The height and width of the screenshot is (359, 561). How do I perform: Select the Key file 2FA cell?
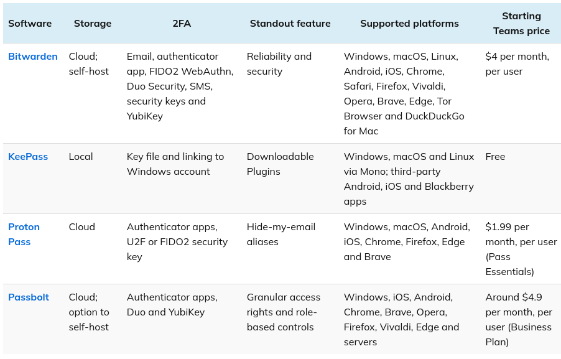pyautogui.click(x=175, y=164)
